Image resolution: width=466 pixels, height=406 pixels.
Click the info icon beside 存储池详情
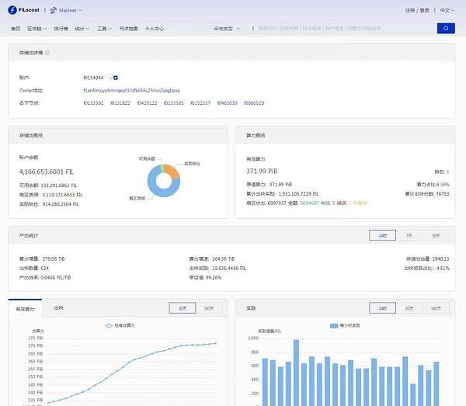(47, 53)
